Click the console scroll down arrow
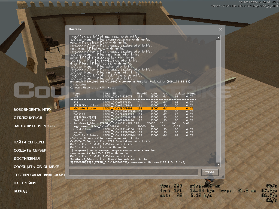 (218, 164)
